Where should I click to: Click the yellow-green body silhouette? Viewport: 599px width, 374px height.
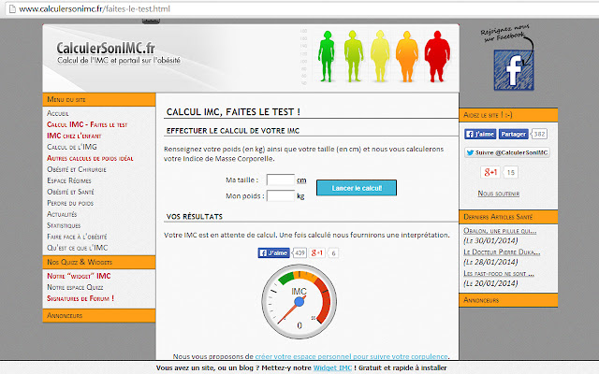coord(354,56)
